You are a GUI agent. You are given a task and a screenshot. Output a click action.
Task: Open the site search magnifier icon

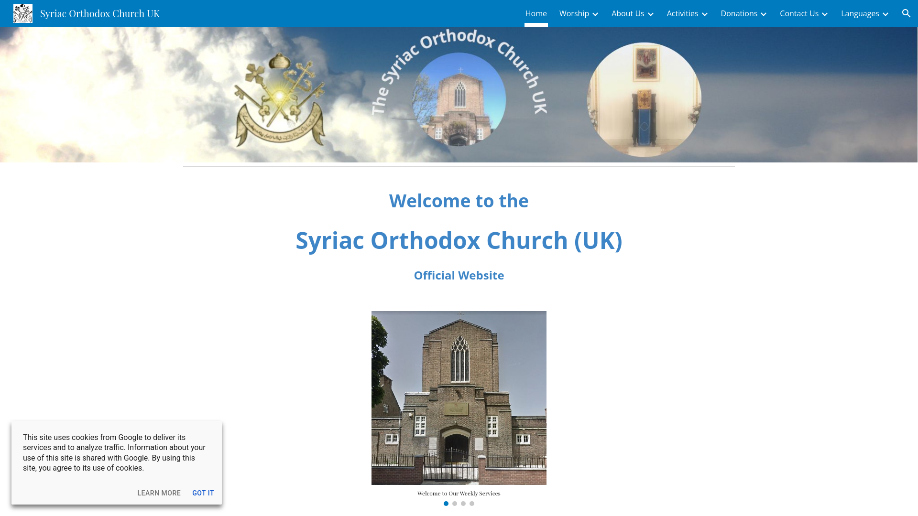[x=906, y=13]
